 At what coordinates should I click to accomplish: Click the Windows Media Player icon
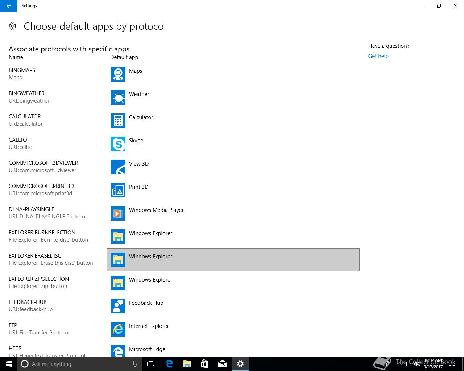tap(118, 213)
